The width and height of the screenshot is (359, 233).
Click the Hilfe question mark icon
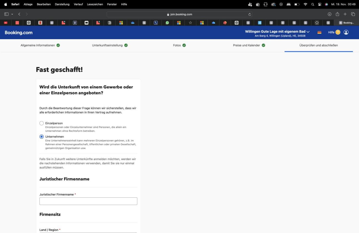338,32
